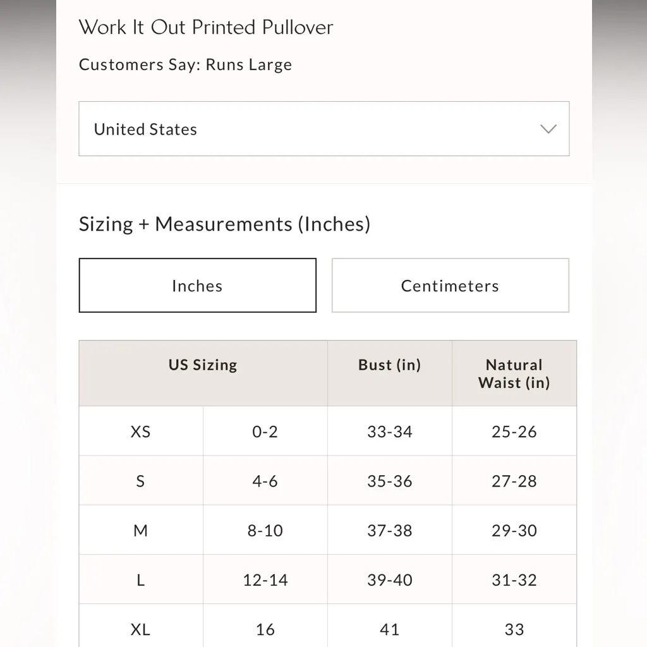647x647 pixels.
Task: Switch measurements to Centimeters
Action: pos(450,286)
